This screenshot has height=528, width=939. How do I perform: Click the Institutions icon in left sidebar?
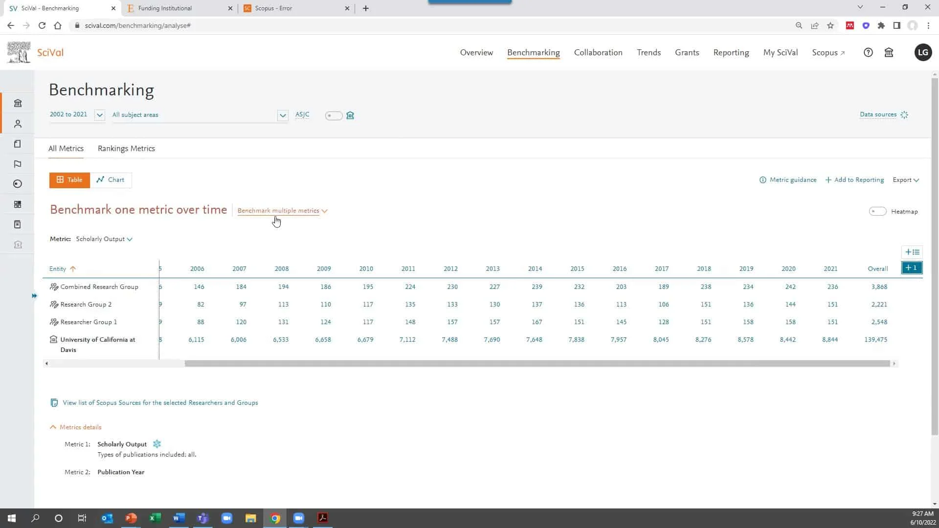click(18, 103)
